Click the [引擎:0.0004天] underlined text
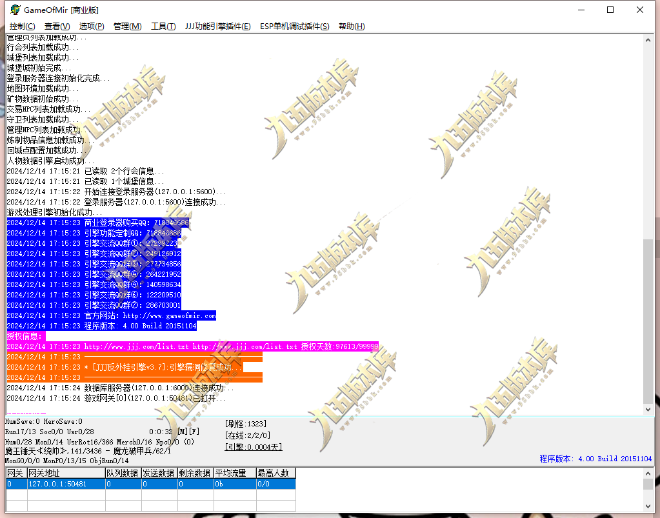The width and height of the screenshot is (660, 518). pyautogui.click(x=254, y=447)
